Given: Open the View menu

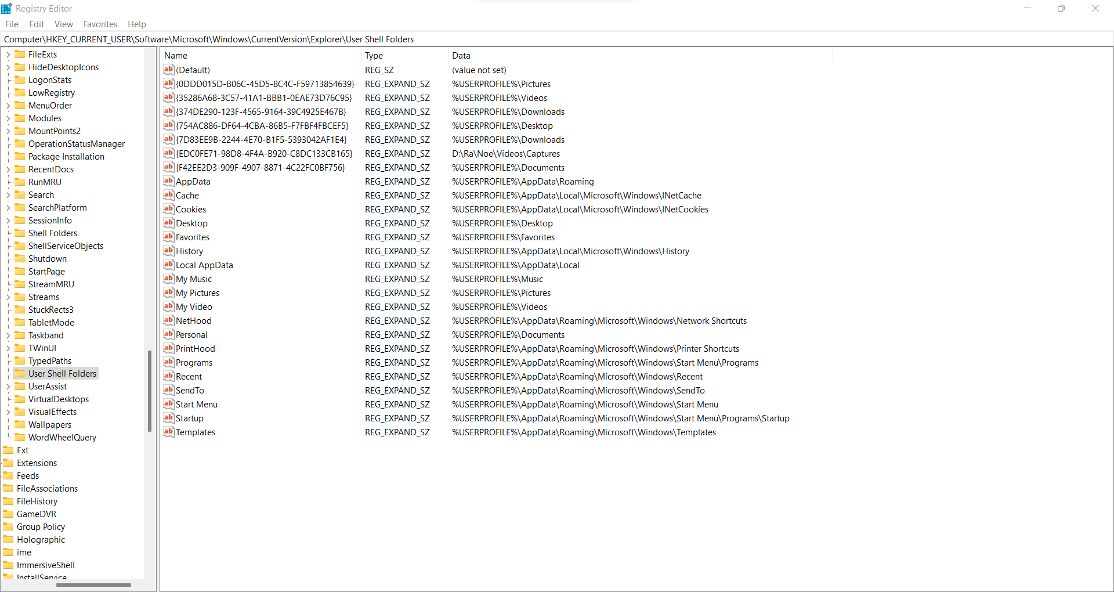Looking at the screenshot, I should (64, 24).
